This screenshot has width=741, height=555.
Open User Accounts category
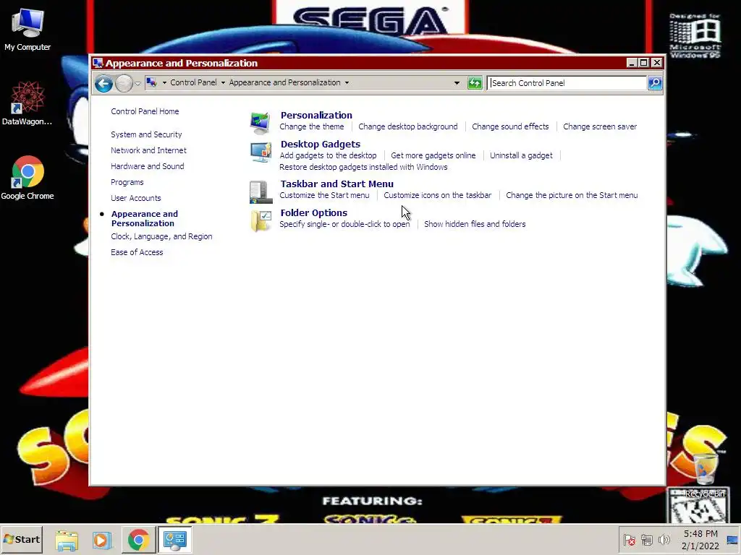click(x=135, y=198)
